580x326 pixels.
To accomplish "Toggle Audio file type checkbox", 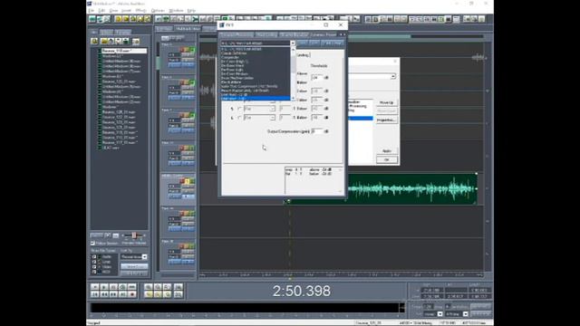I will point(94,256).
